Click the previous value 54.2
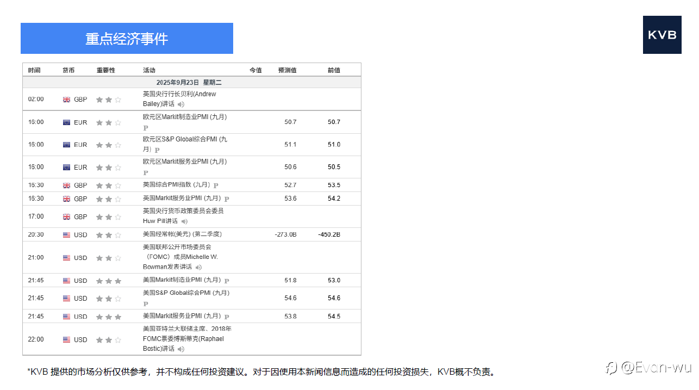This screenshot has width=699, height=390. click(334, 199)
